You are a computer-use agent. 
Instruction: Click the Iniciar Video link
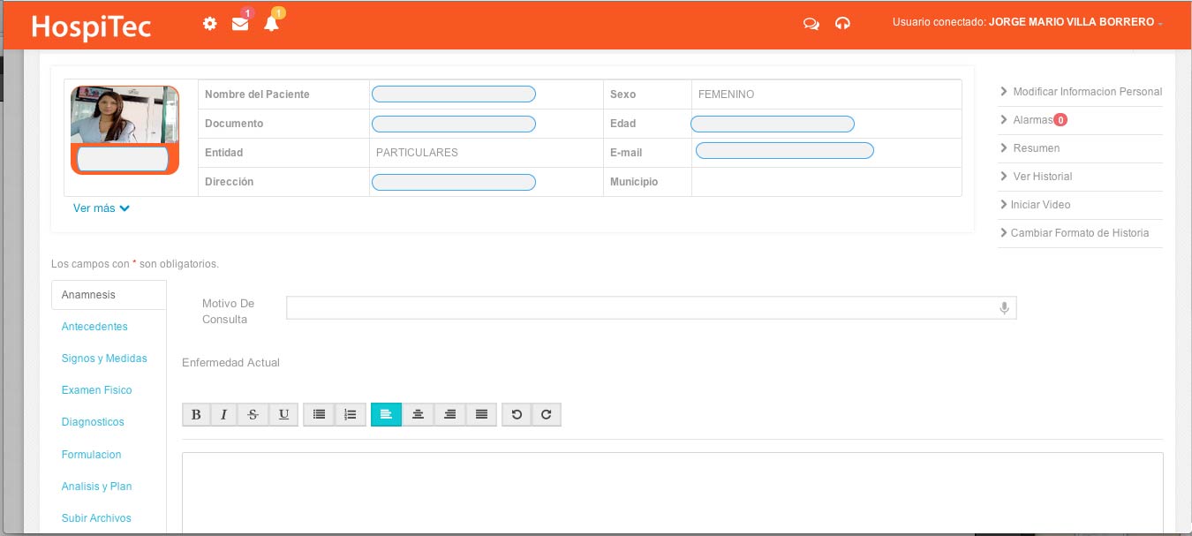(1039, 205)
